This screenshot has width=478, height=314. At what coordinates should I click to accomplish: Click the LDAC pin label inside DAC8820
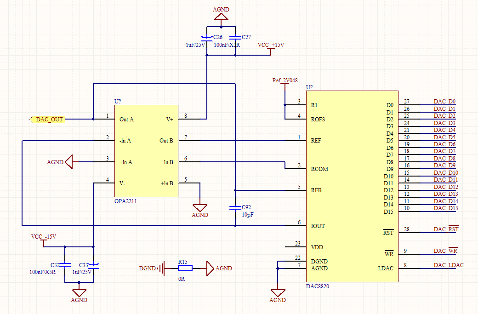click(x=386, y=268)
